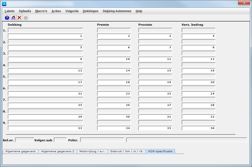
Task: Open the Labels menu
Action: (x=9, y=11)
